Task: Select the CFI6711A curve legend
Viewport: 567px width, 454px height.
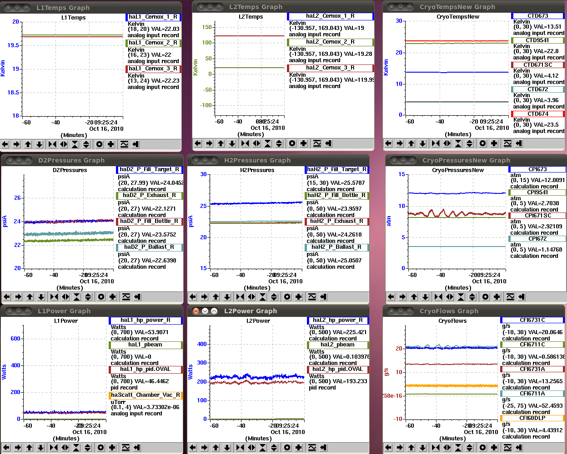Action: [532, 394]
